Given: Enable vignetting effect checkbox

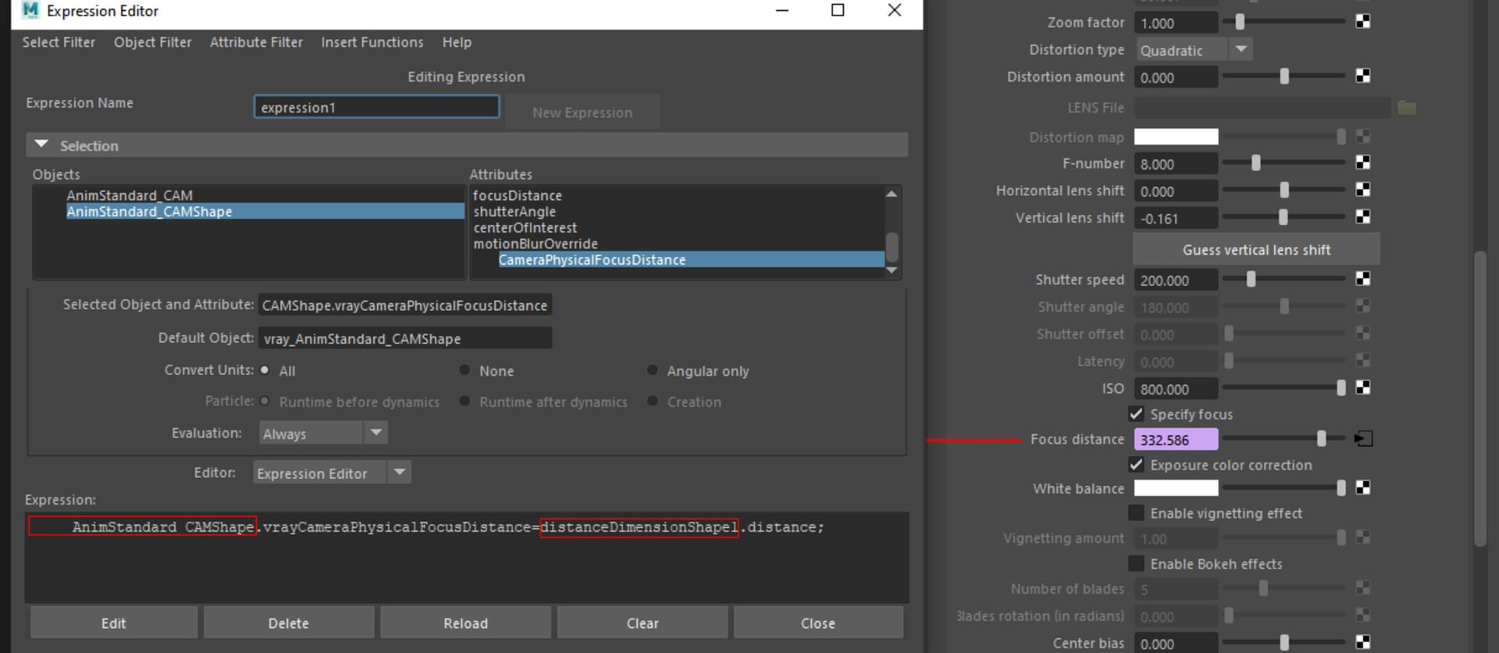Looking at the screenshot, I should 1136,513.
